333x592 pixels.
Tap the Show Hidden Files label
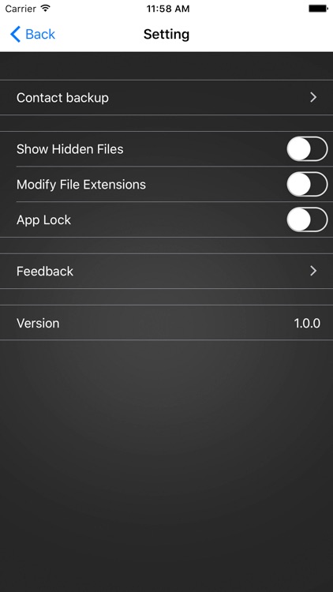(x=70, y=149)
